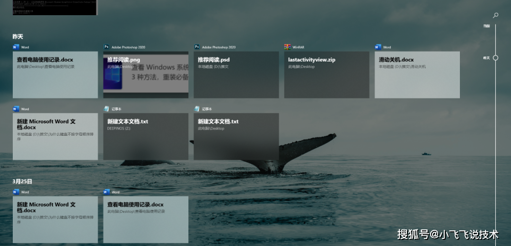Click Photoshop icon above 推荐阅读.png card
This screenshot has width=511, height=246.
[x=106, y=47]
